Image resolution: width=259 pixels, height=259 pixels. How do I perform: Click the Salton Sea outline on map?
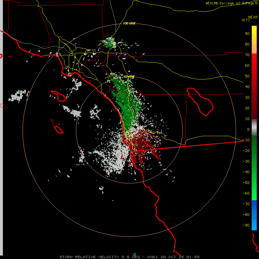click(x=200, y=102)
